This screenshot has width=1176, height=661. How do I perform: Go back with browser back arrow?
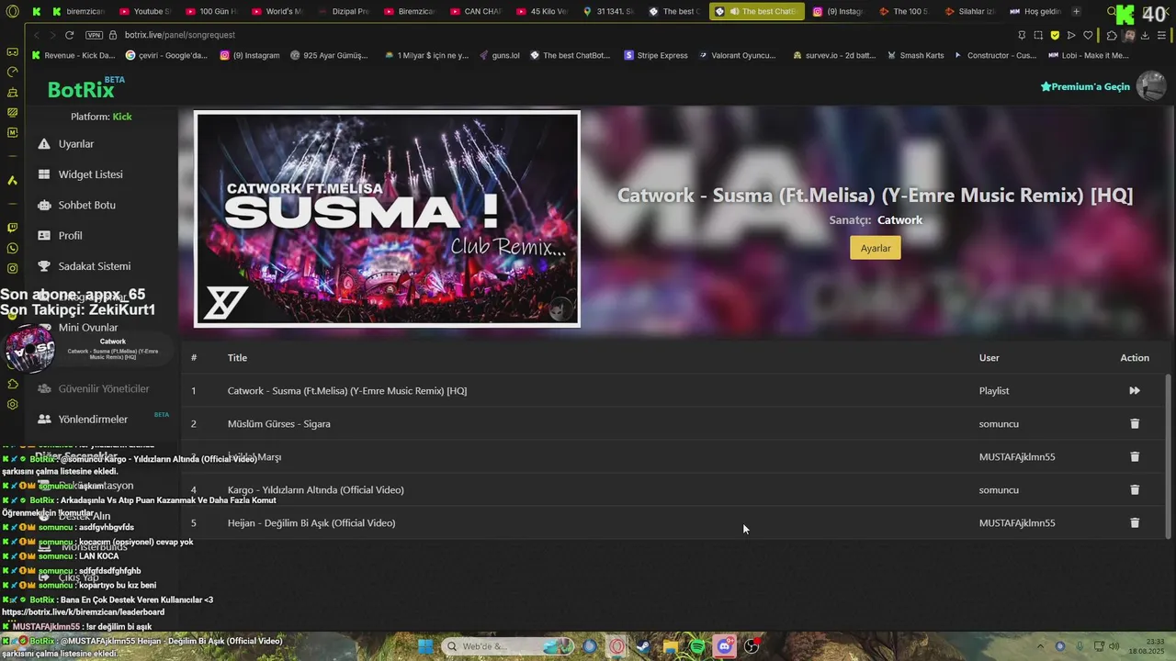click(x=36, y=35)
